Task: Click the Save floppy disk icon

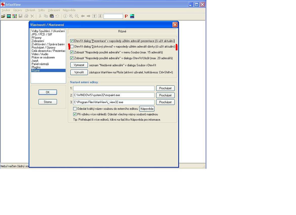Action: [21, 16]
